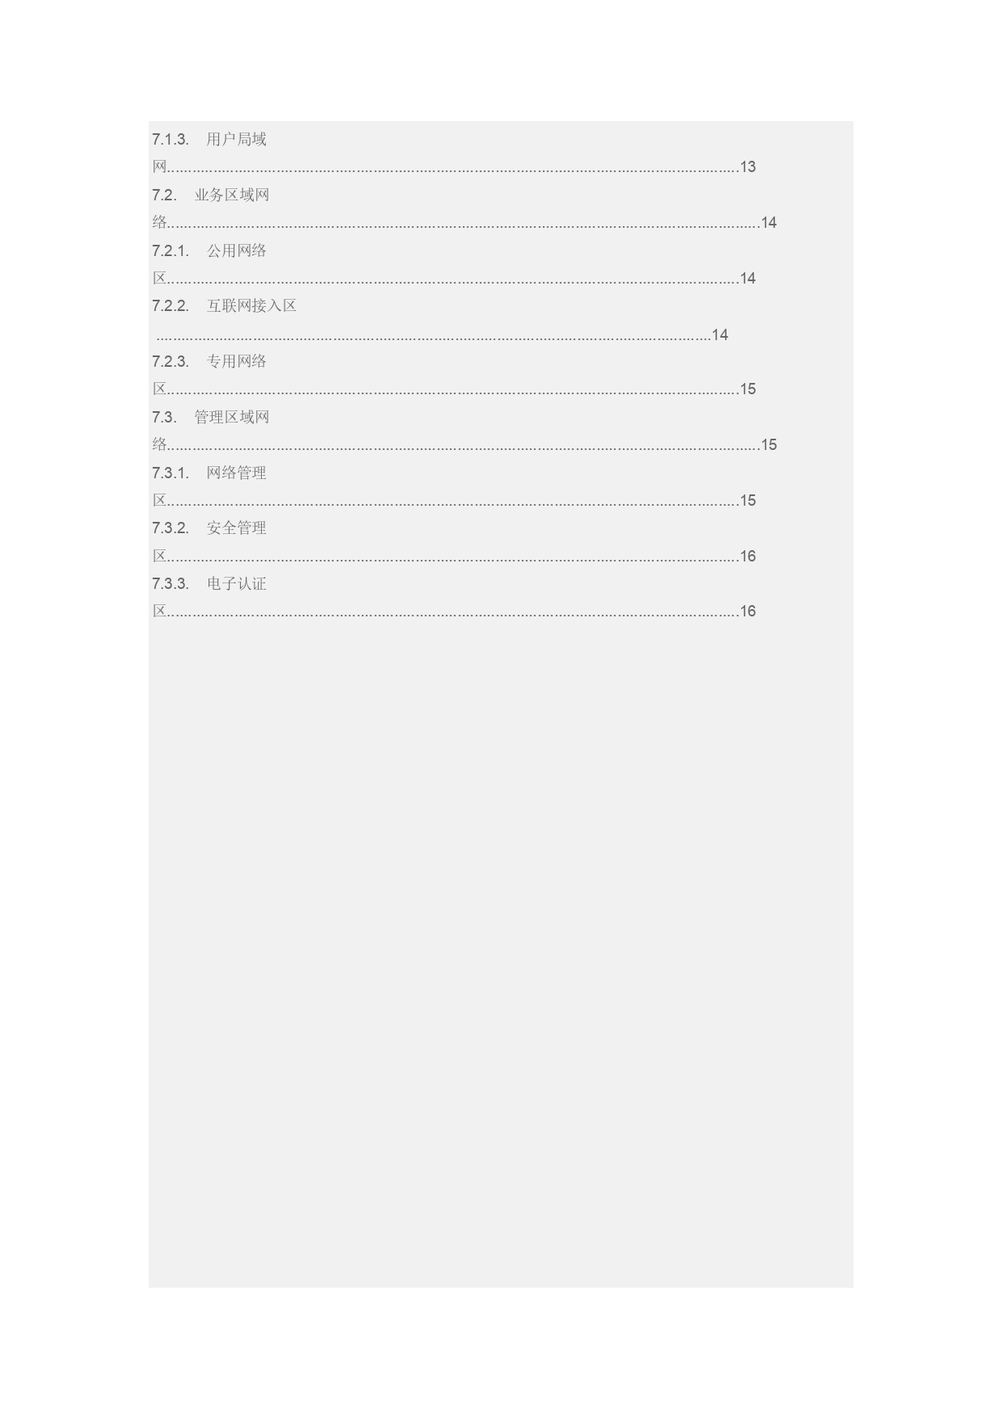Open 7.2.3 专用网络区 entry

[x=209, y=361]
